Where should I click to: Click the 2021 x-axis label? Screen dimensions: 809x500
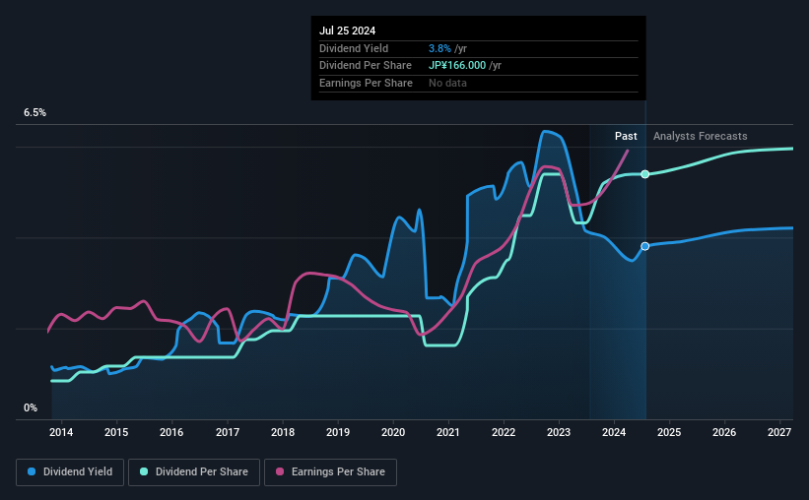(447, 432)
